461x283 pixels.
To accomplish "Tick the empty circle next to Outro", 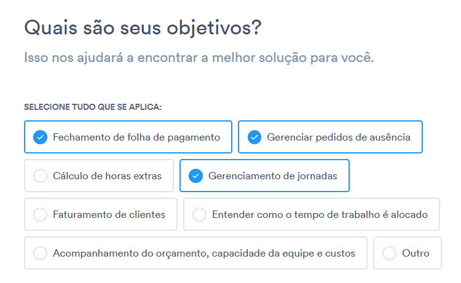I will coord(389,254).
